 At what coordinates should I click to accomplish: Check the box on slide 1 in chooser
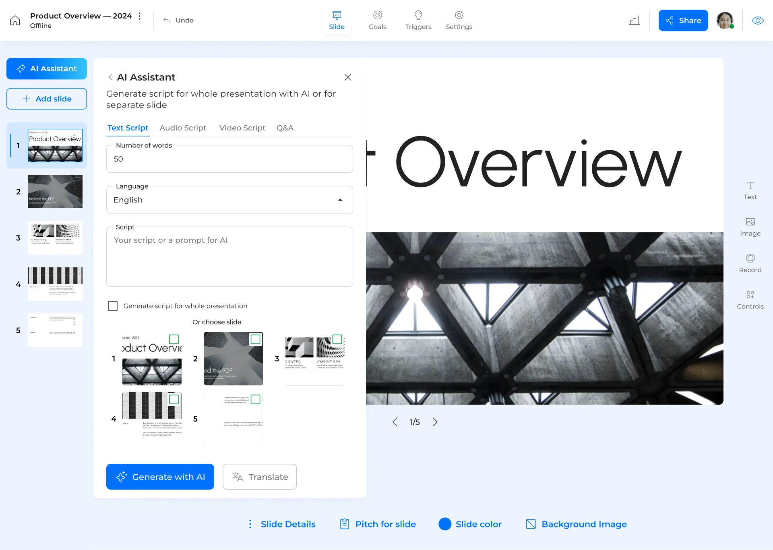[174, 339]
